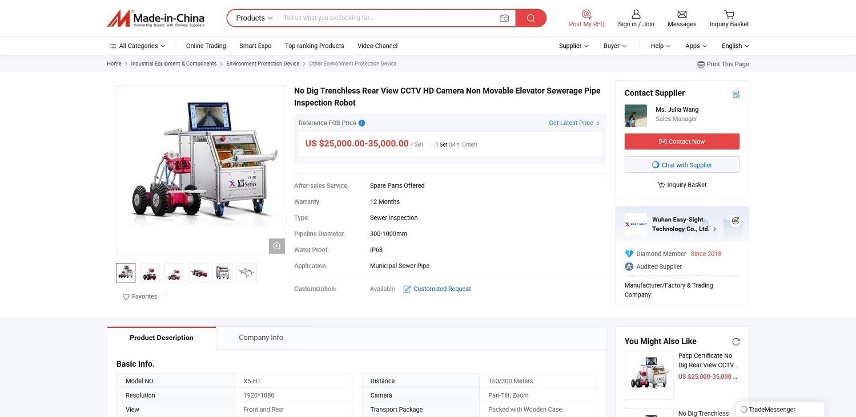
Task: Expand the Products search type dropdown
Action: click(254, 18)
